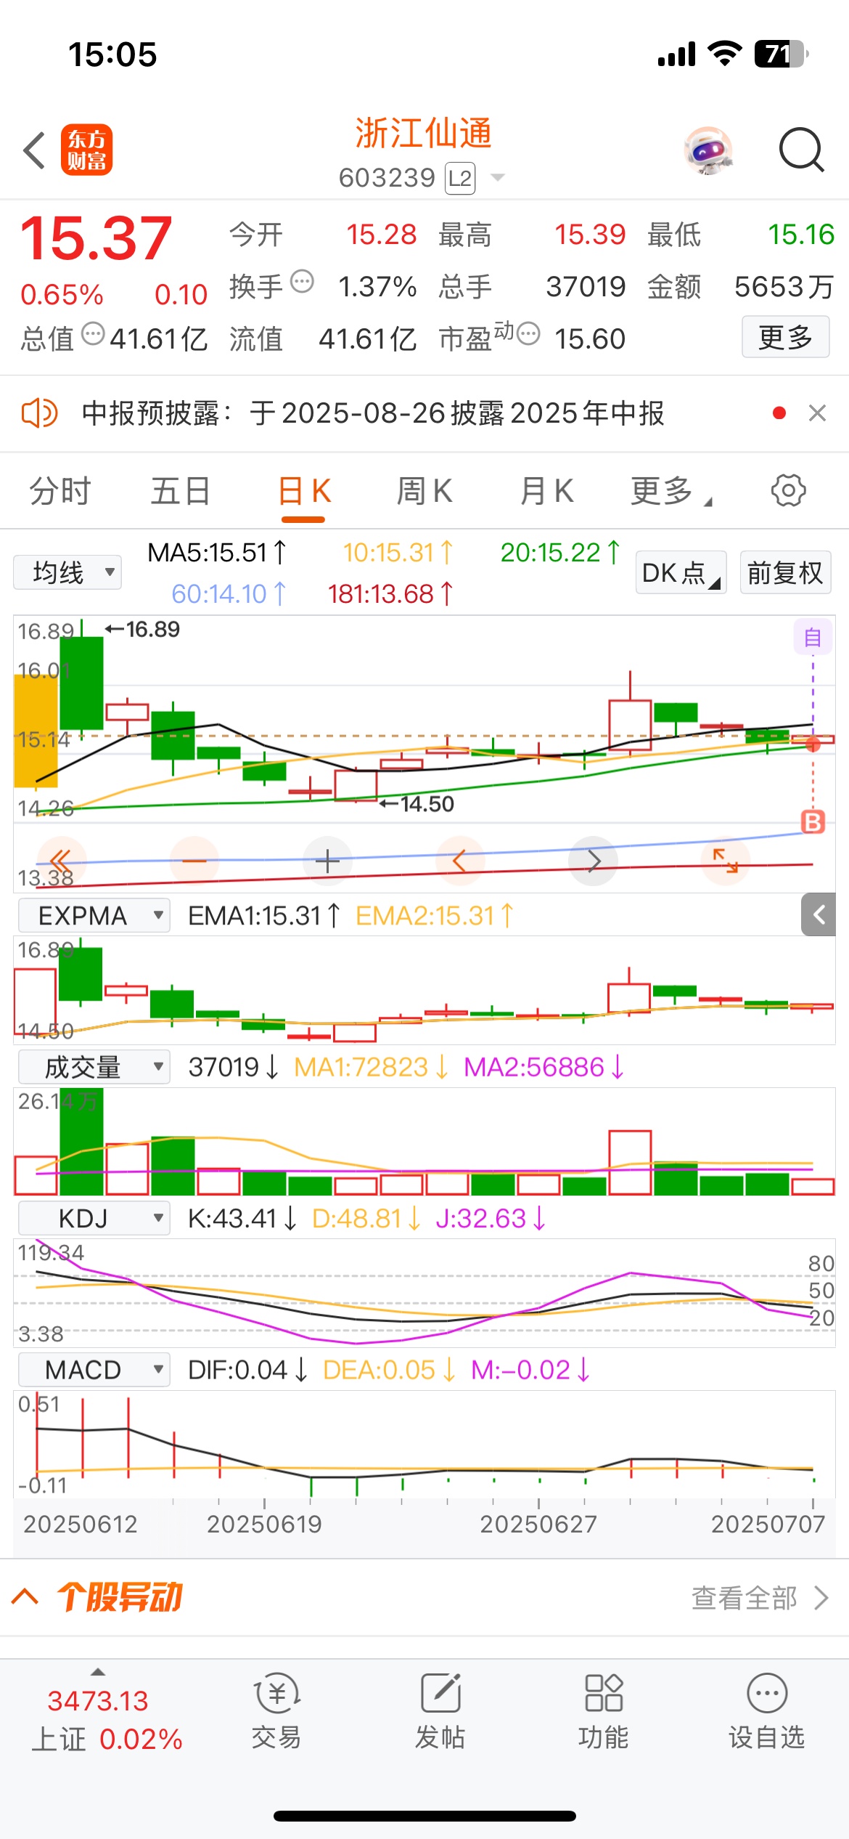Collapse the 个股异动 section chevron
849x1839 pixels.
[25, 1597]
